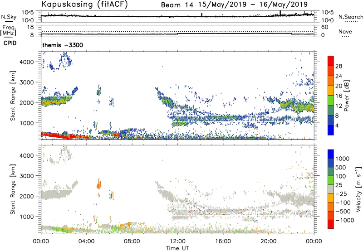Pick the blue bottom segment of the power colorbar

[x=331, y=130]
